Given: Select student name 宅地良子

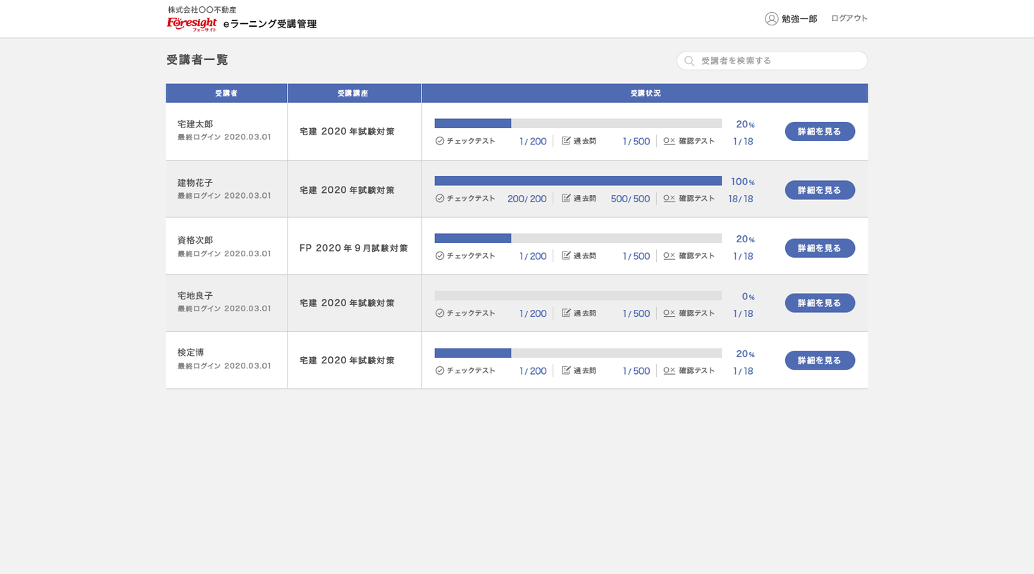Looking at the screenshot, I should tap(195, 296).
